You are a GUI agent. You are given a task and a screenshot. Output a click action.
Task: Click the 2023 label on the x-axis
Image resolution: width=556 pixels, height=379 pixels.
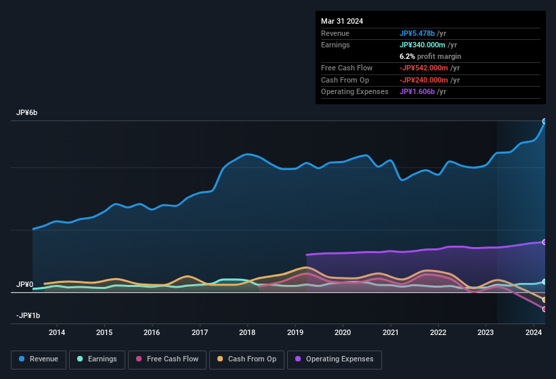click(x=486, y=332)
